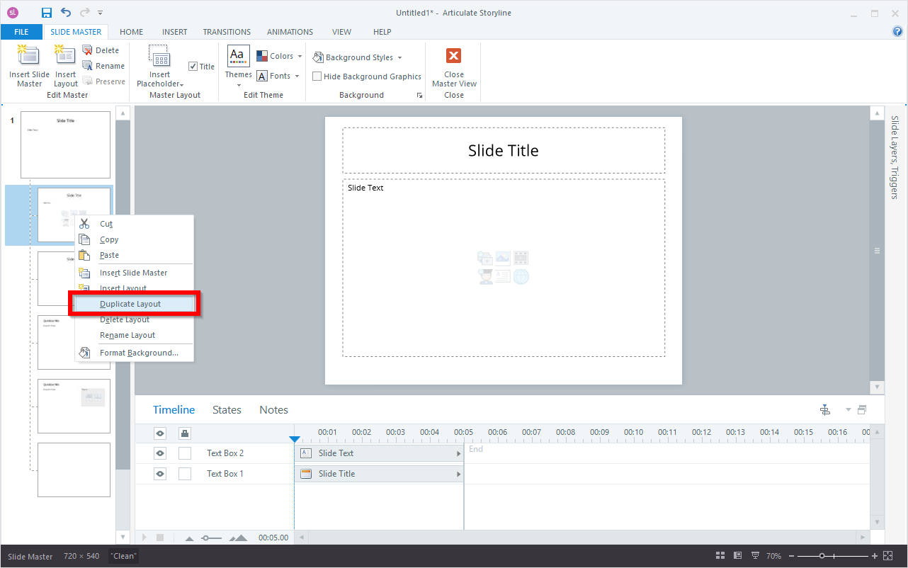
Task: Choose Duplicate Layout from context menu
Action: coord(130,304)
